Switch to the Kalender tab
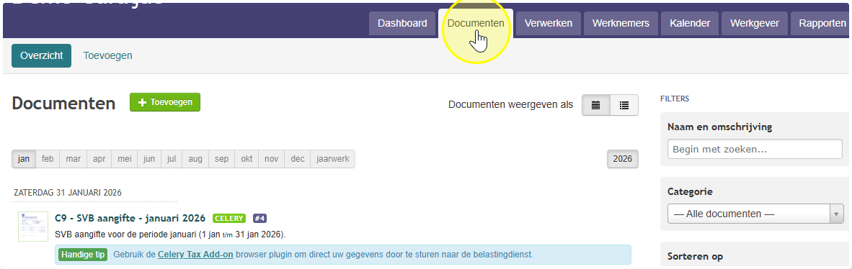This screenshot has height=269, width=852. tap(690, 24)
